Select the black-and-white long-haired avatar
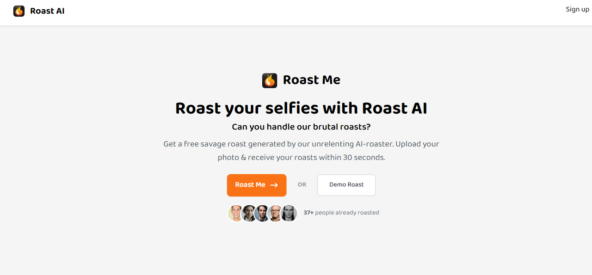Viewport: 592px width, 275px height. (x=289, y=213)
